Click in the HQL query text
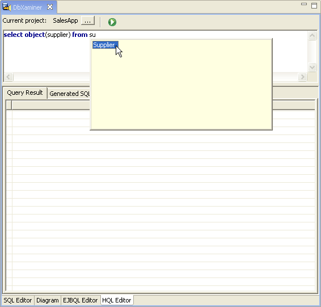The image size is (321, 307). point(50,35)
